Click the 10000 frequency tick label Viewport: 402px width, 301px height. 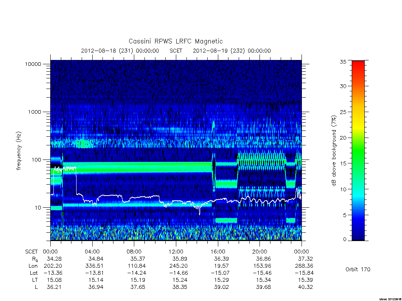(x=33, y=64)
